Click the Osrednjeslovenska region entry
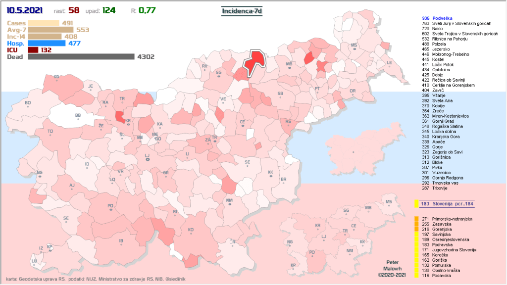 click(451, 239)
